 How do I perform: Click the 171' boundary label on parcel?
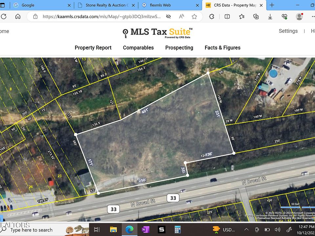coord(91,162)
